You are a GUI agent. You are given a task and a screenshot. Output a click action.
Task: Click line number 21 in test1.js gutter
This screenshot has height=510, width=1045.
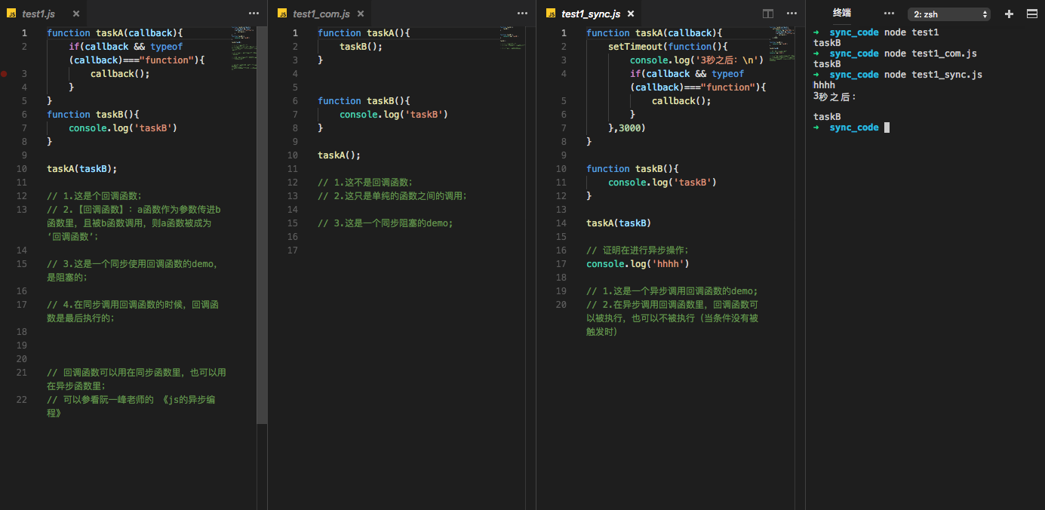coord(21,372)
